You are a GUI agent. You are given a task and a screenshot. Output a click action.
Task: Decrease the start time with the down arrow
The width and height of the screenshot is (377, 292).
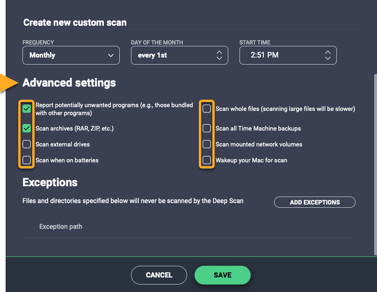pos(328,58)
